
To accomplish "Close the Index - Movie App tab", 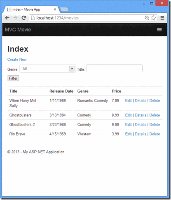I will [x=55, y=10].
